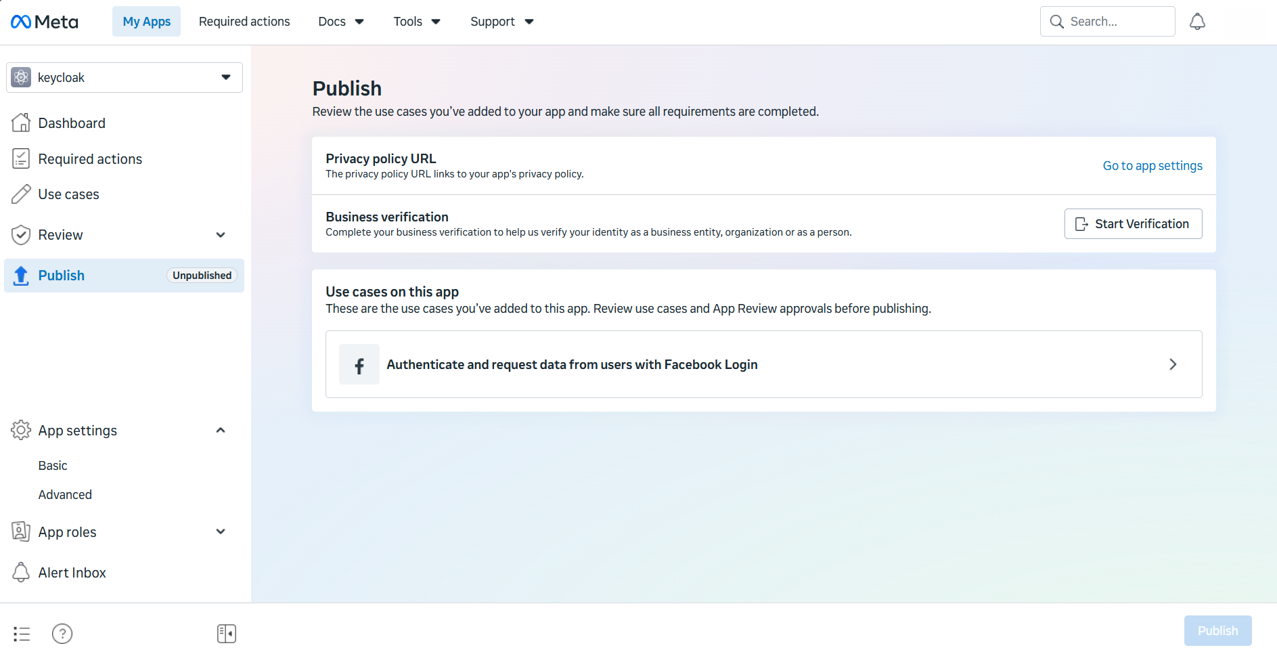
Task: Click the Privacy policy URL heading
Action: point(381,158)
